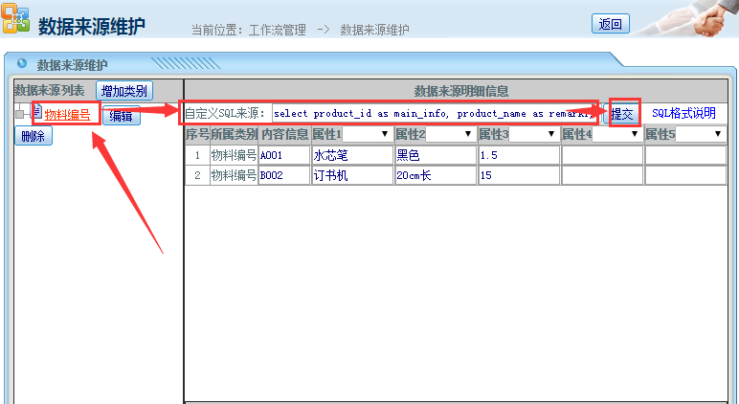Click the 返回 button in header
Screen dimensions: 739x404
click(610, 25)
